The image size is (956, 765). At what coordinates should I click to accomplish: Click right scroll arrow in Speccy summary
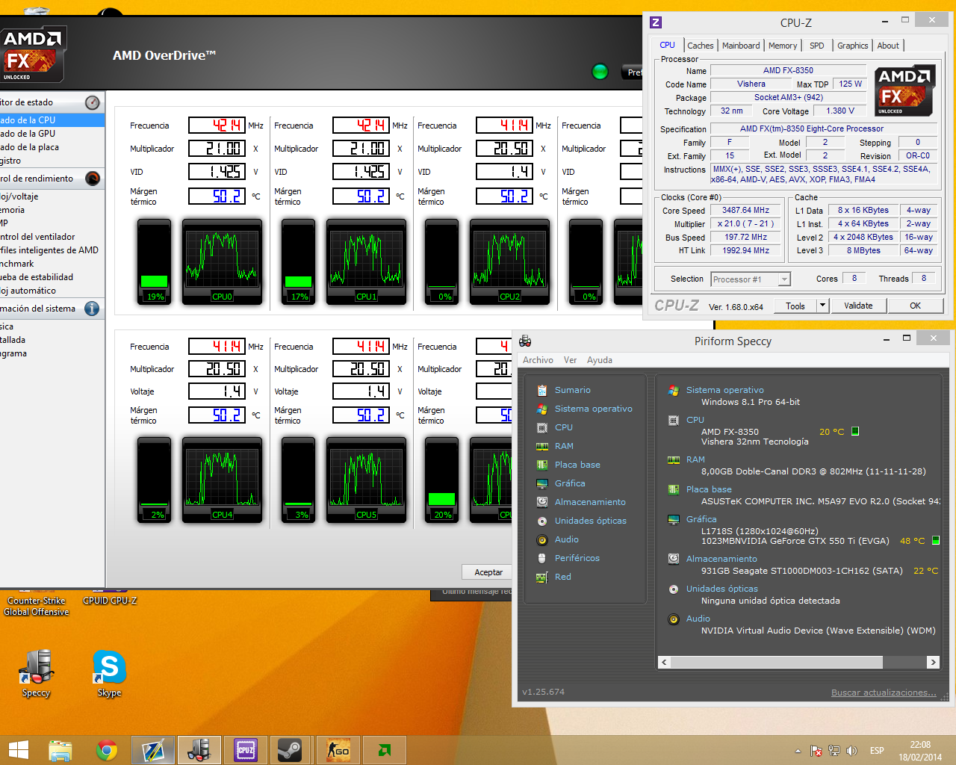[933, 662]
